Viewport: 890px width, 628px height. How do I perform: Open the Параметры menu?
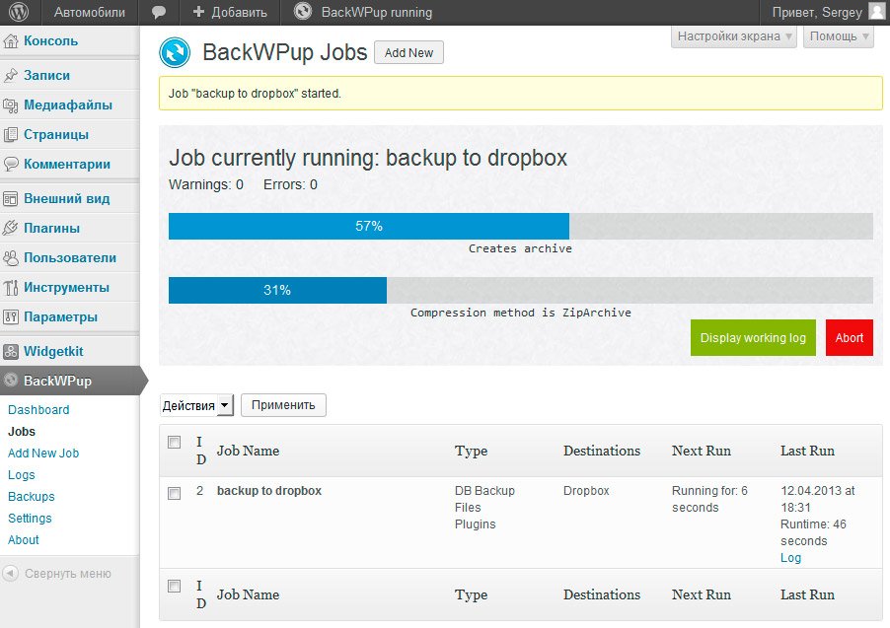(x=61, y=316)
